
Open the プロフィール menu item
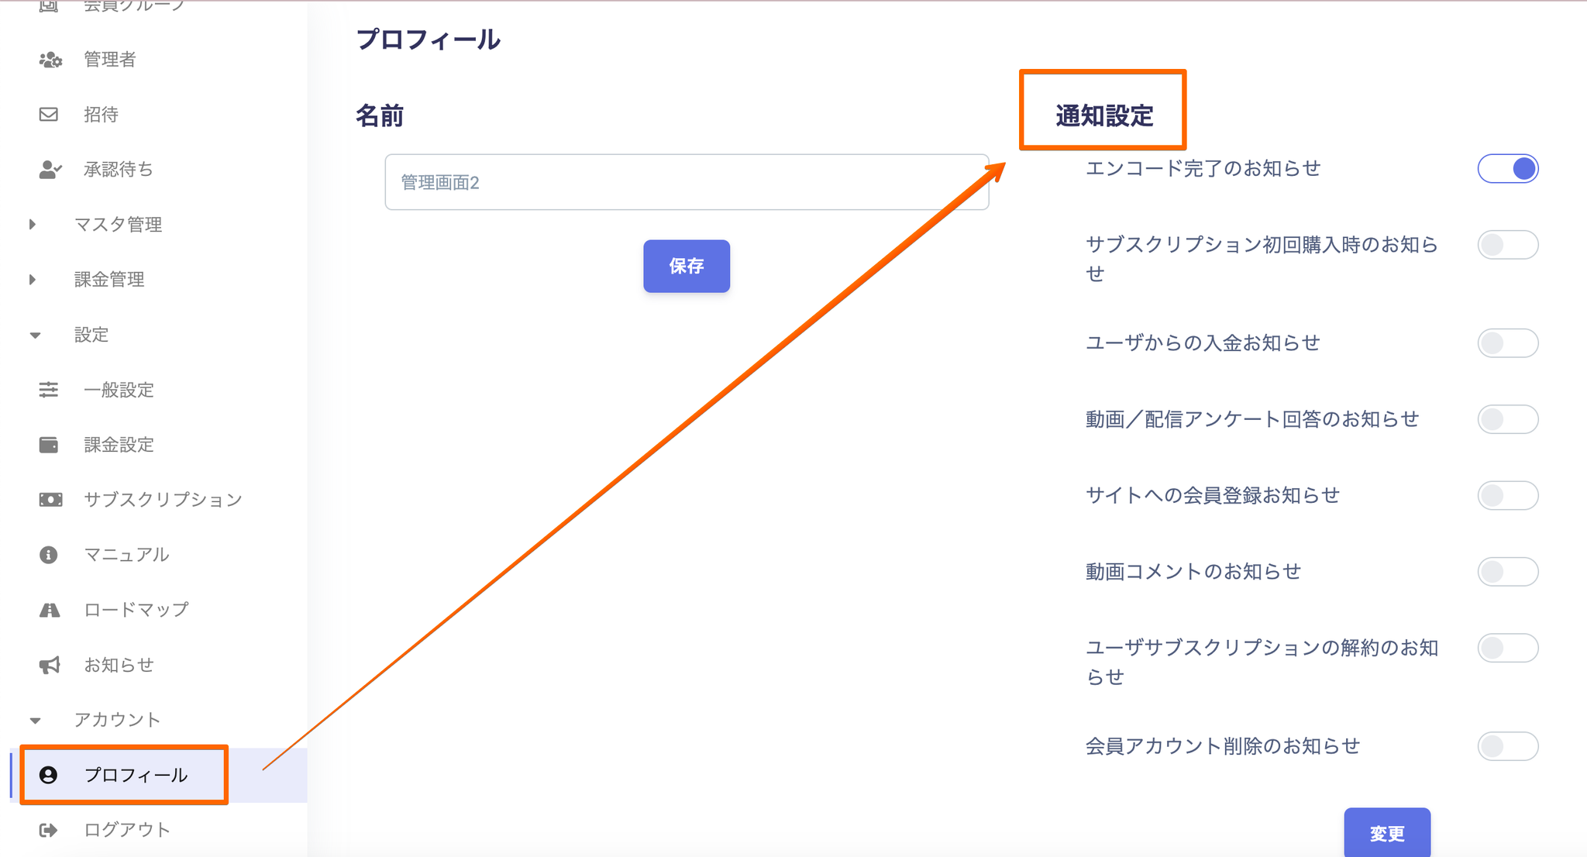tap(136, 775)
